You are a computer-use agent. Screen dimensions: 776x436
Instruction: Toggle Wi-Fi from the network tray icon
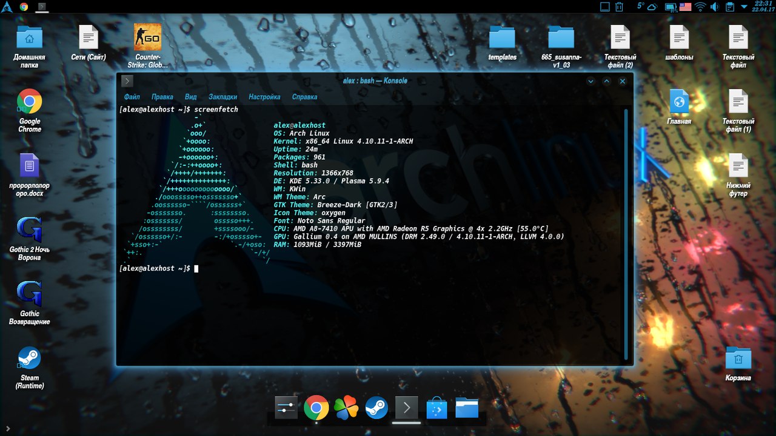[x=700, y=7]
